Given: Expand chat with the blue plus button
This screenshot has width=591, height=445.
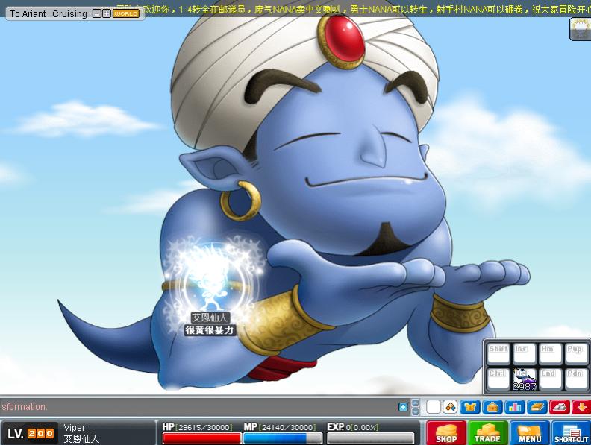Looking at the screenshot, I should pyautogui.click(x=404, y=407).
